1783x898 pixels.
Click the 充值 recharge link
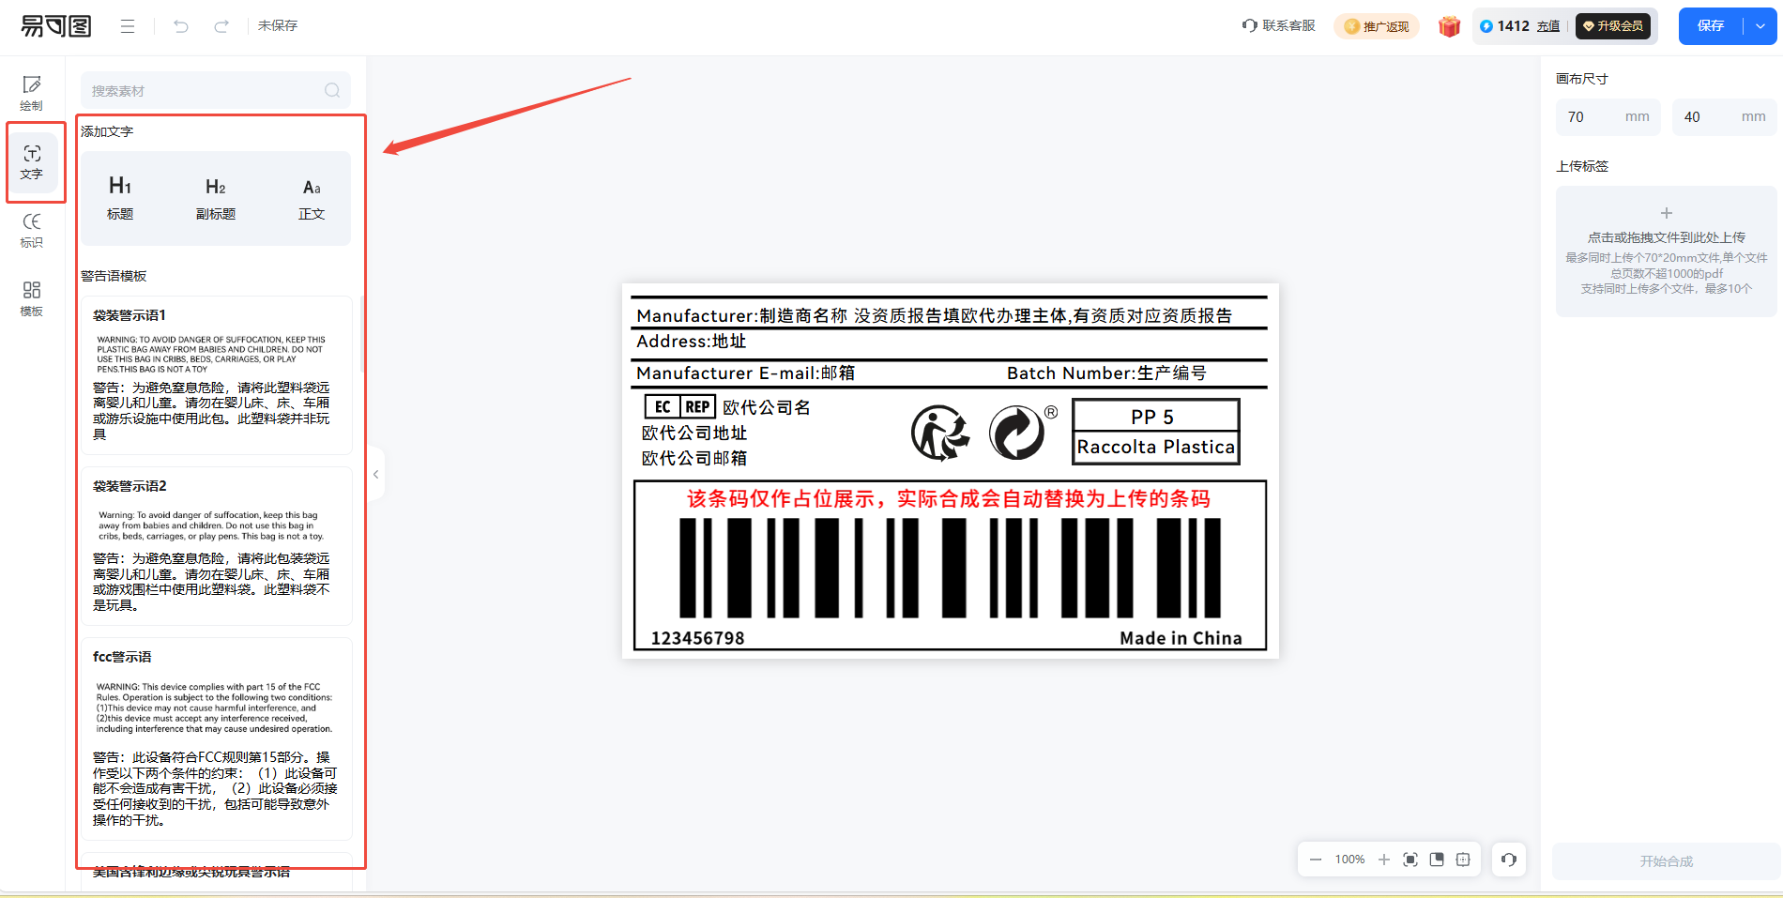pyautogui.click(x=1548, y=26)
